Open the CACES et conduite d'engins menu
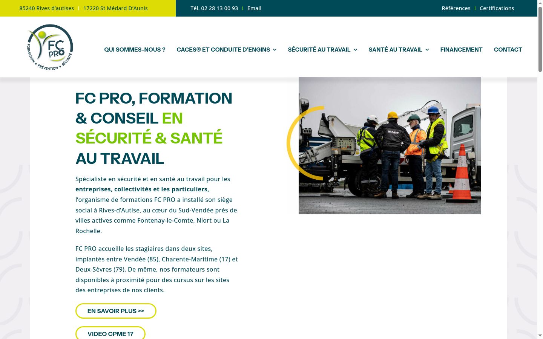This screenshot has height=339, width=543. [223, 49]
